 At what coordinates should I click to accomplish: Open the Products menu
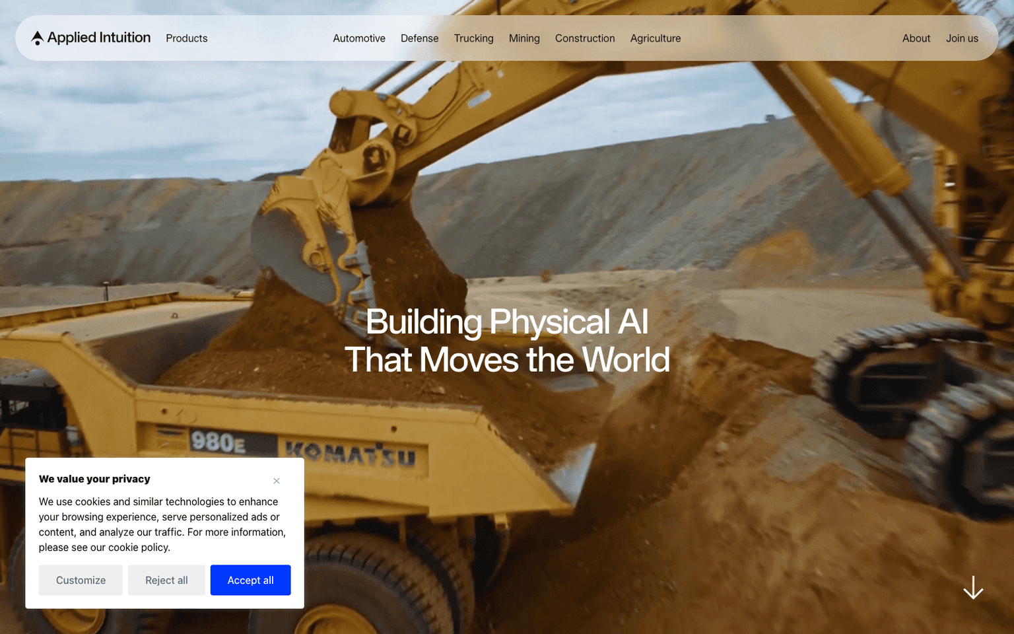pos(187,38)
